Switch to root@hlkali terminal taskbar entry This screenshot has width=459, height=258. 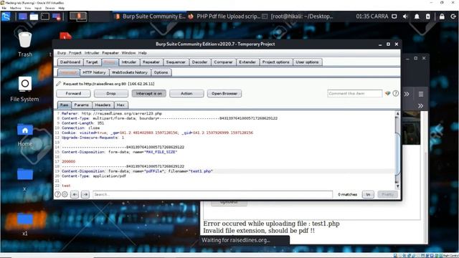pyautogui.click(x=298, y=16)
